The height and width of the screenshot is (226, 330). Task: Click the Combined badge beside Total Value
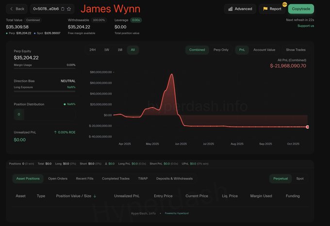(x=33, y=20)
